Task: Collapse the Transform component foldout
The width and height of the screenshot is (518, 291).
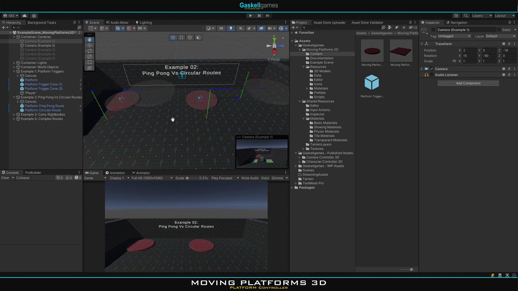Action: click(x=422, y=44)
